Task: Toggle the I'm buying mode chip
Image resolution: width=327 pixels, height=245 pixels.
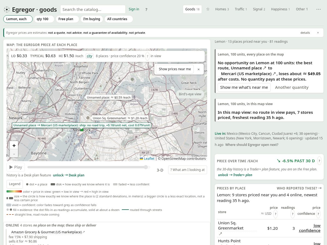Action: (x=92, y=19)
